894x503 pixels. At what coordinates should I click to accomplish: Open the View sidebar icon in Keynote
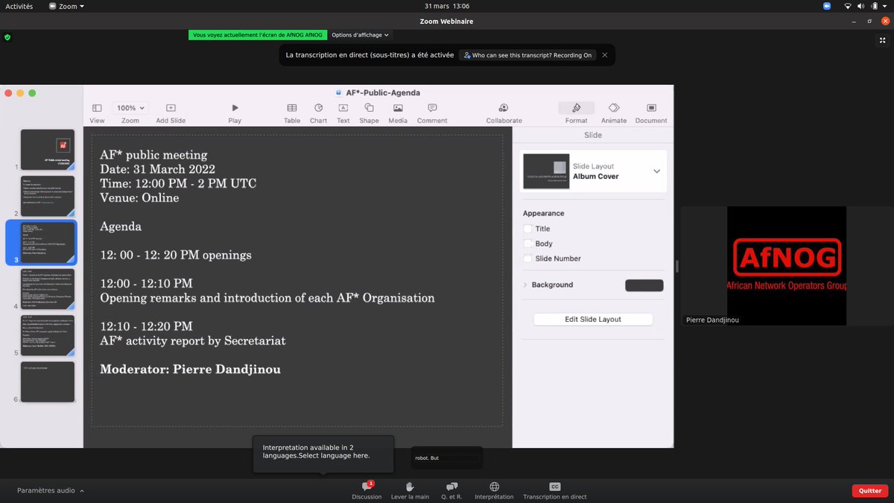tap(97, 108)
